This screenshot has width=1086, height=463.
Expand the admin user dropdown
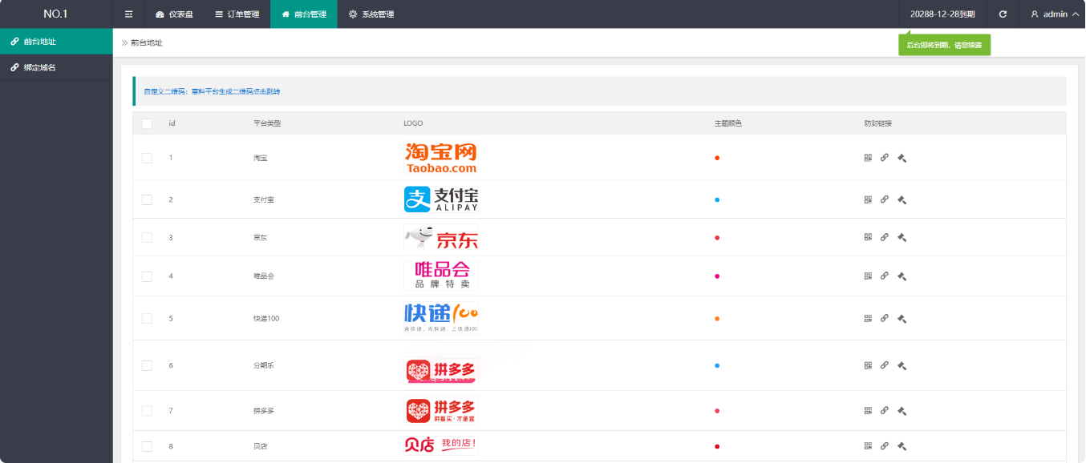[1054, 14]
